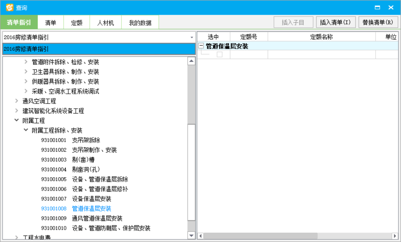Select 931001009 通风管道保温层安装 item
The height and width of the screenshot is (242, 401).
82,218
